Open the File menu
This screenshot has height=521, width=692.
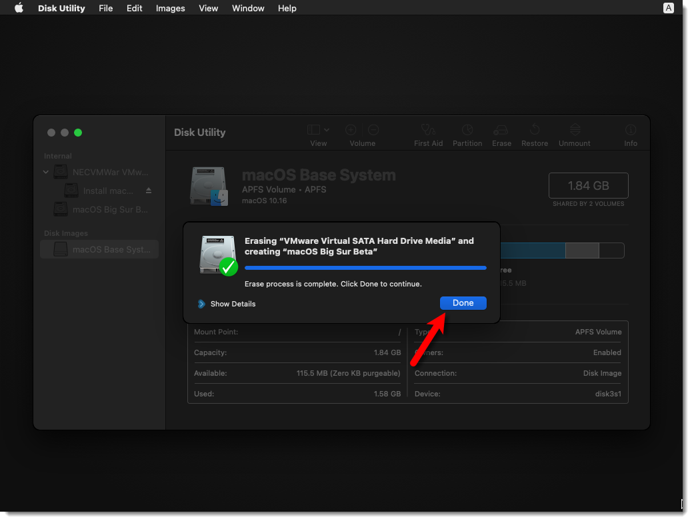coord(105,8)
